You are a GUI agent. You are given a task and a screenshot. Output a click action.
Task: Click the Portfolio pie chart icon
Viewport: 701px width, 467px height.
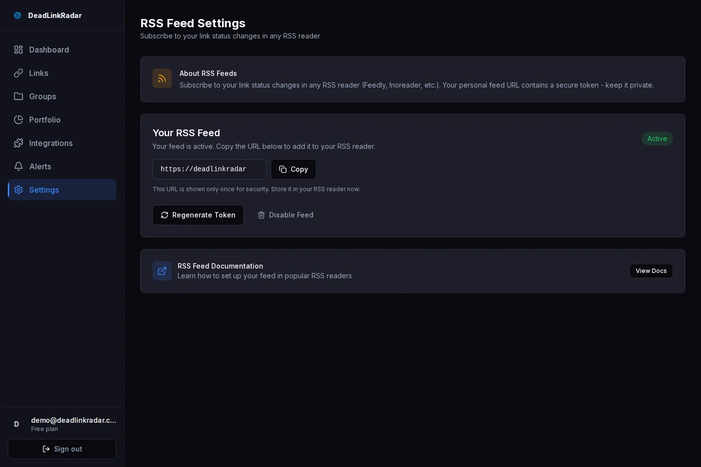18,120
